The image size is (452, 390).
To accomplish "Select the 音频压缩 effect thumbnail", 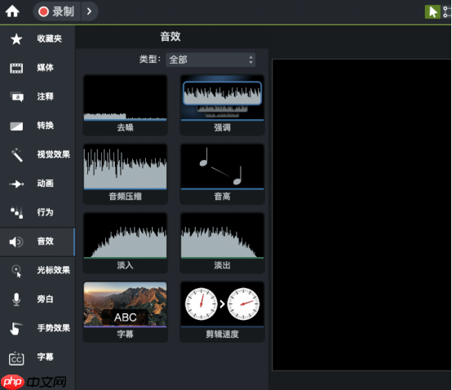I will pyautogui.click(x=125, y=167).
